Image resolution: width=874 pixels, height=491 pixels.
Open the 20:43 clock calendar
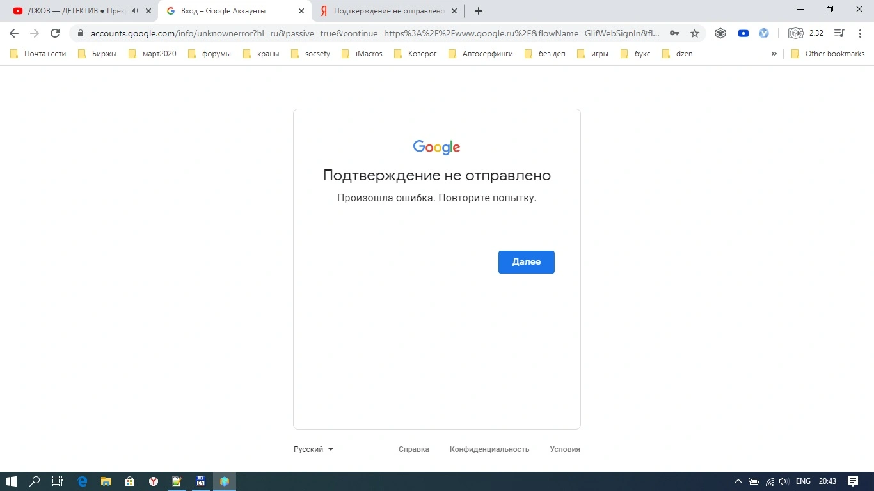pyautogui.click(x=827, y=481)
